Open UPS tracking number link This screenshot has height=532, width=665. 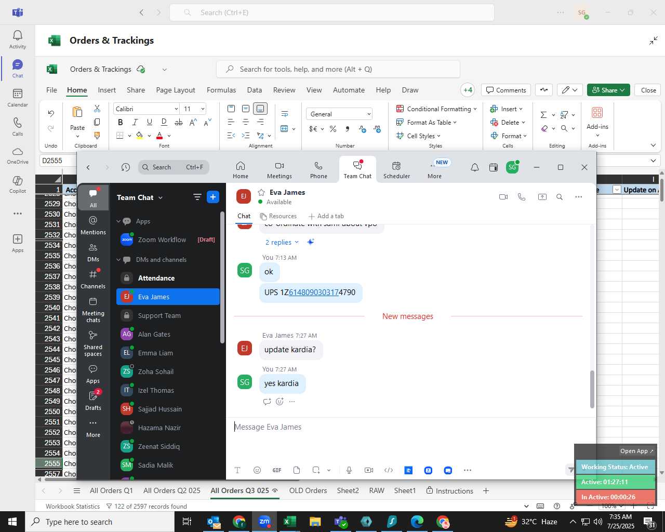[x=314, y=292]
